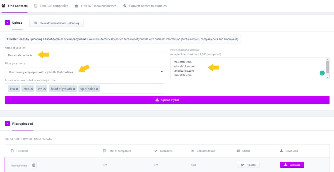Click the textarea scrollbar down arrow
The width and height of the screenshot is (334, 172).
(x=328, y=77)
